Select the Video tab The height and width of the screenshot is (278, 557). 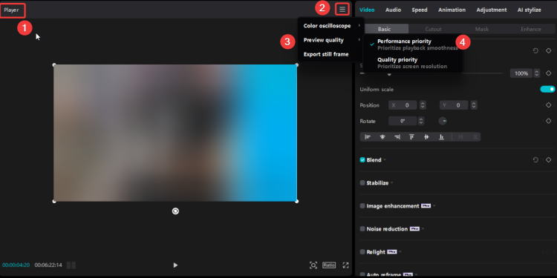(x=367, y=10)
